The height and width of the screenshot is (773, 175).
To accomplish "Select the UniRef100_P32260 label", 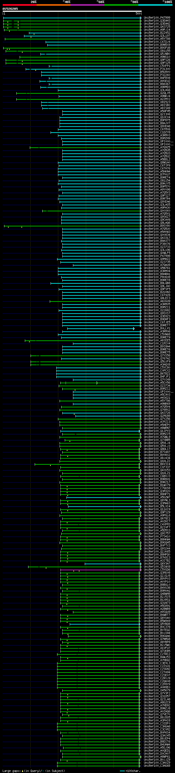I will click(157, 75).
